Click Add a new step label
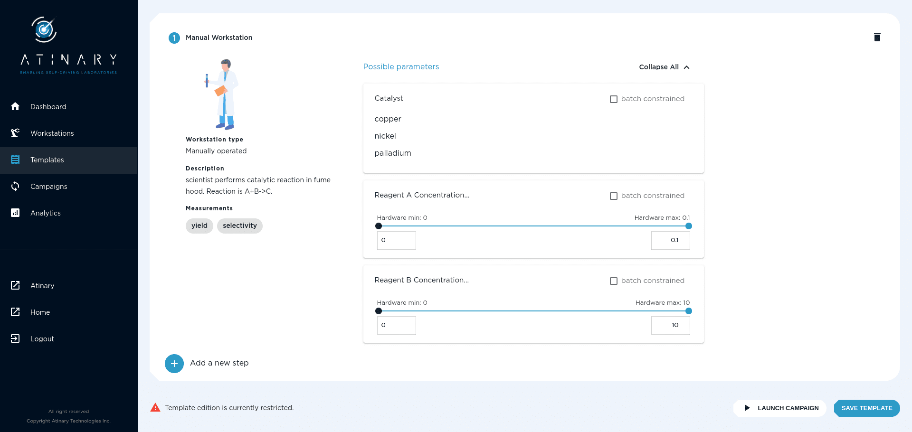The image size is (912, 432). (x=219, y=363)
